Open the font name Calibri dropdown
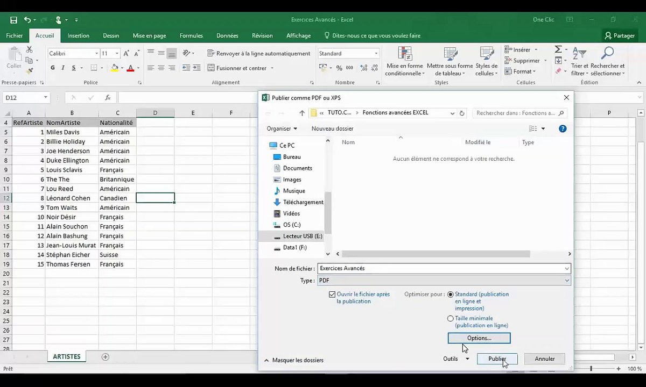Screen dimensions: 646x387 (x=96, y=54)
